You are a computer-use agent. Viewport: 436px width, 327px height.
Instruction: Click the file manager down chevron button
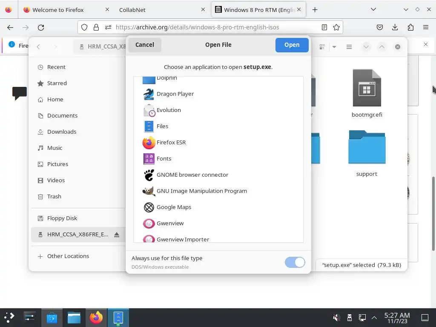[366, 47]
